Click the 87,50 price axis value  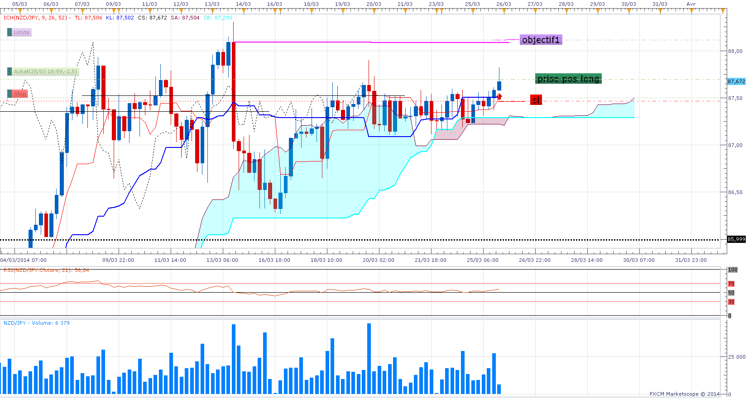[735, 98]
